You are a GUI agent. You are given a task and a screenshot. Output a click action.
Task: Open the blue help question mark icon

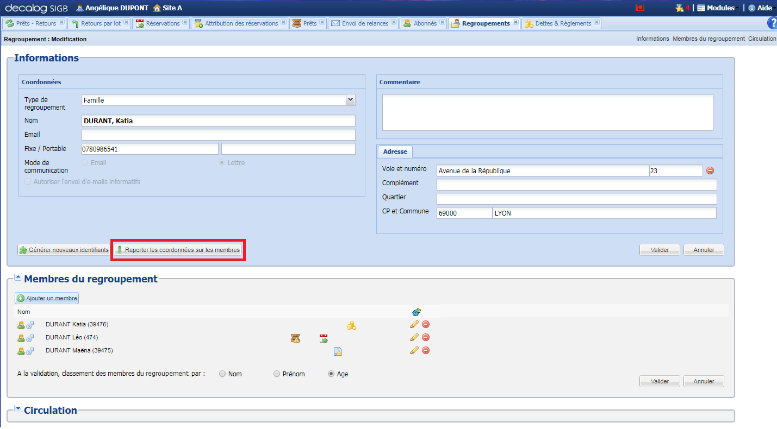coord(772,23)
